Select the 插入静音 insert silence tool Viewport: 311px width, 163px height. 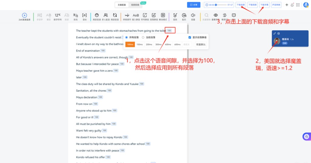click(136, 17)
